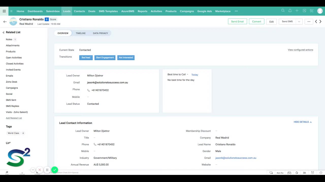Open the Contacts module
Image resolution: width=325 pixels, height=182 pixels.
point(79,11)
